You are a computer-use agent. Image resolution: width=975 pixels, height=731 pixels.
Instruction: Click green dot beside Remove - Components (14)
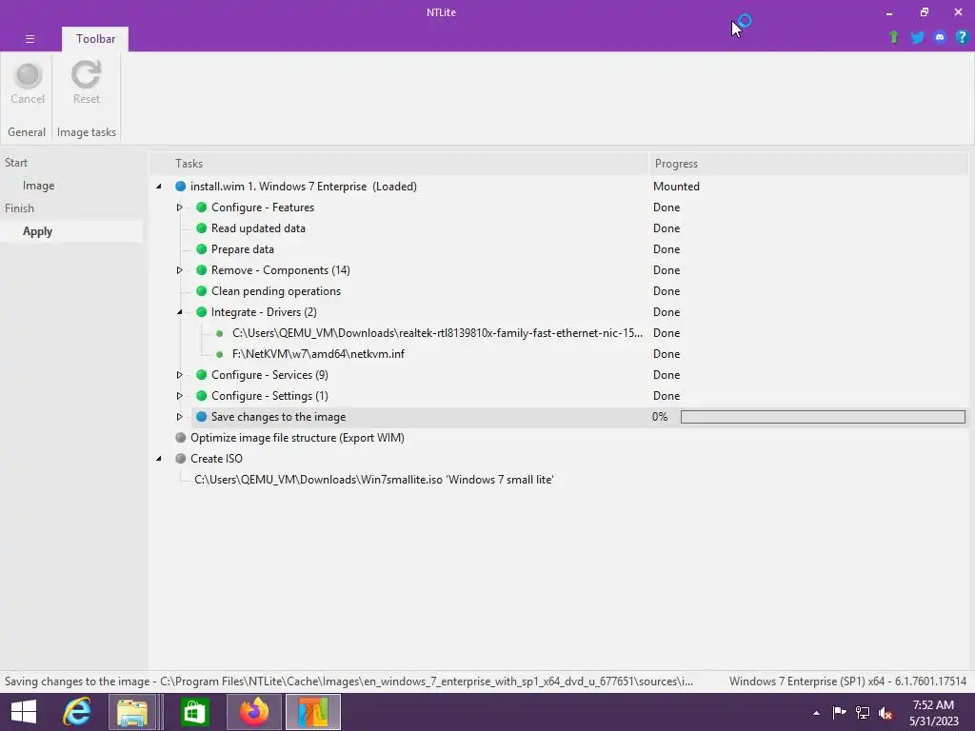tap(202, 270)
